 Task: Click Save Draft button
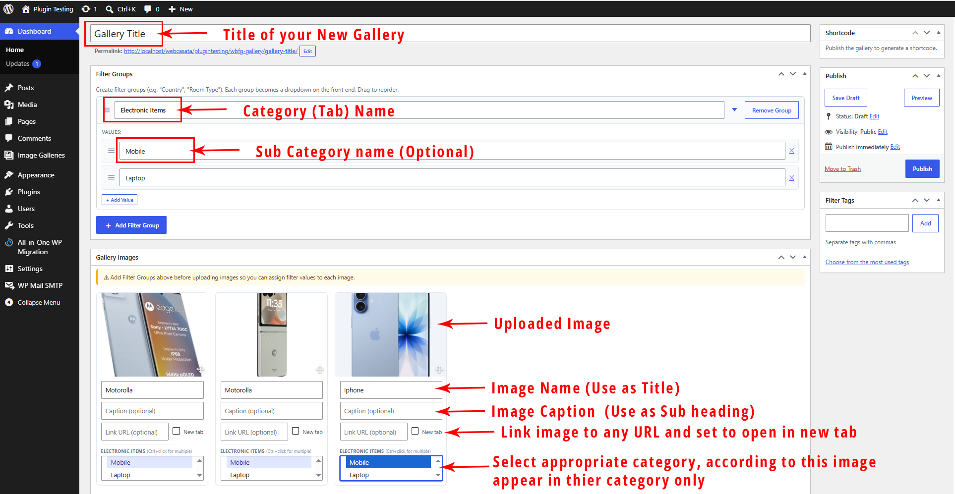coord(846,98)
